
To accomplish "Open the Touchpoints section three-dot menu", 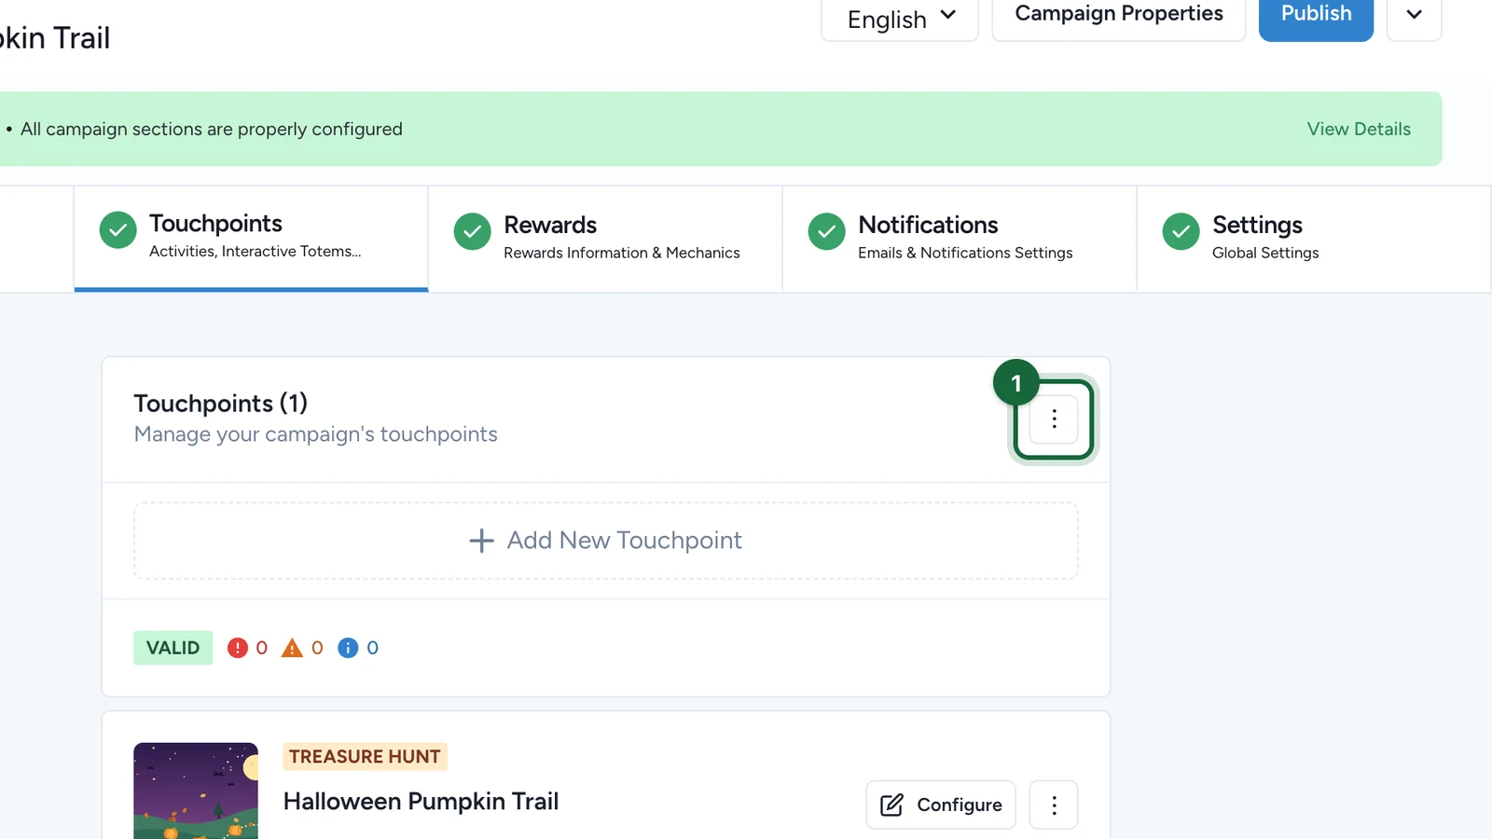I will click(1054, 419).
